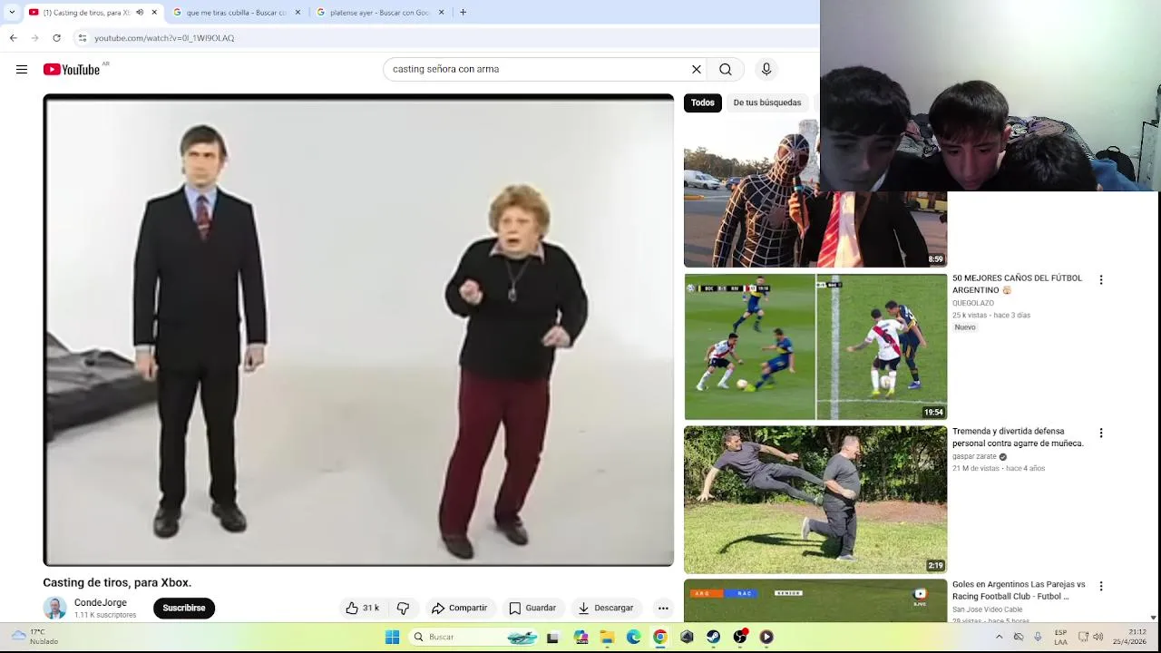Mute audio on the YouTube tab

140,13
